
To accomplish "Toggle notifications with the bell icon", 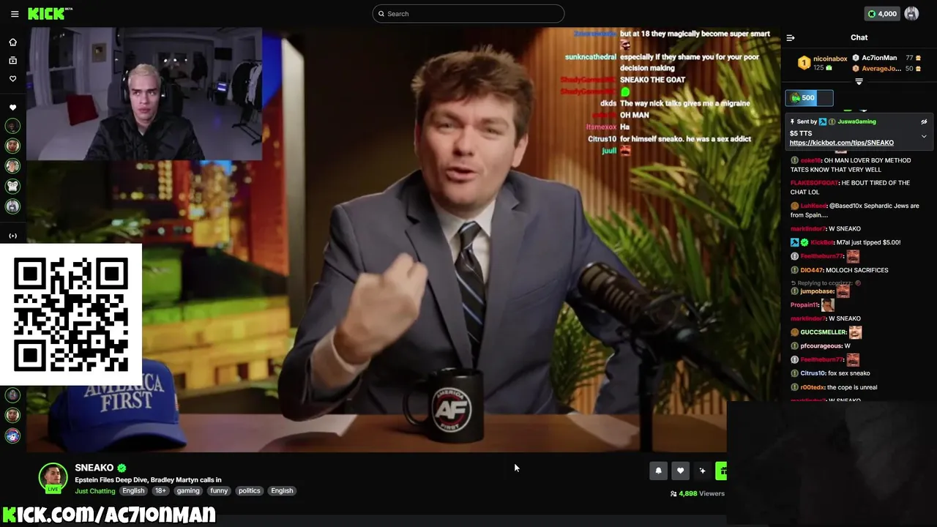I will 658,471.
